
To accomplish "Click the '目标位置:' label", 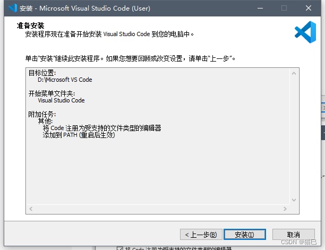I will pyautogui.click(x=42, y=73).
